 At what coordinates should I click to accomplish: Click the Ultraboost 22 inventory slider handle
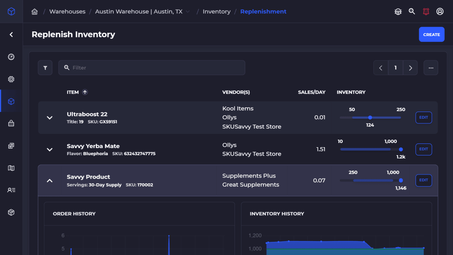(370, 117)
